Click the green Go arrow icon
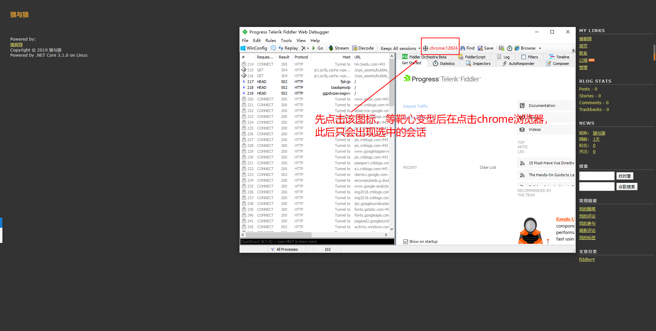This screenshot has height=331, width=656. (314, 48)
